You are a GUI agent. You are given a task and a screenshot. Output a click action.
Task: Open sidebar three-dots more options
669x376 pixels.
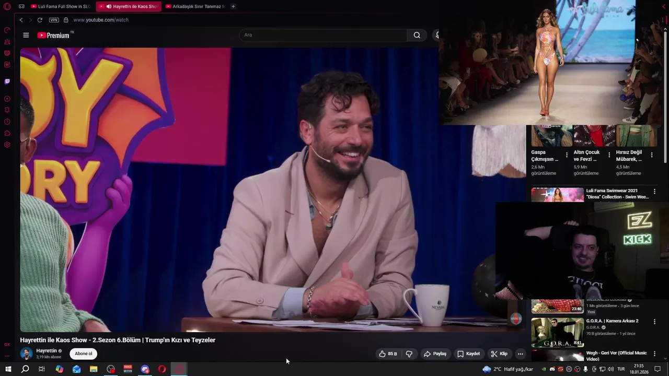[7, 356]
